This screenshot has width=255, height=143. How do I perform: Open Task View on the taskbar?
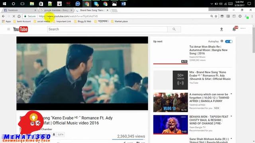coord(22,4)
